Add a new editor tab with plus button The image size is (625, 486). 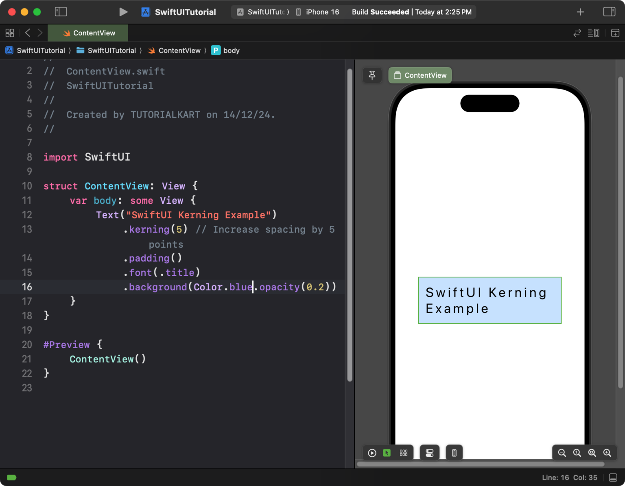tap(580, 12)
